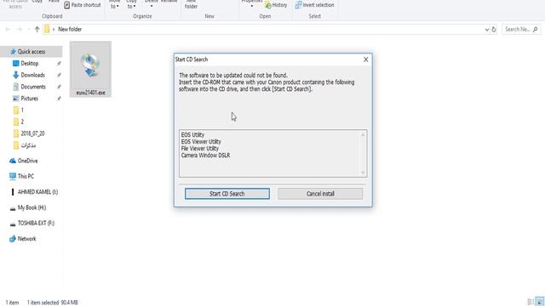Open AHMED KAMEL (I:) drive
The height and width of the screenshot is (306, 545).
[34, 192]
